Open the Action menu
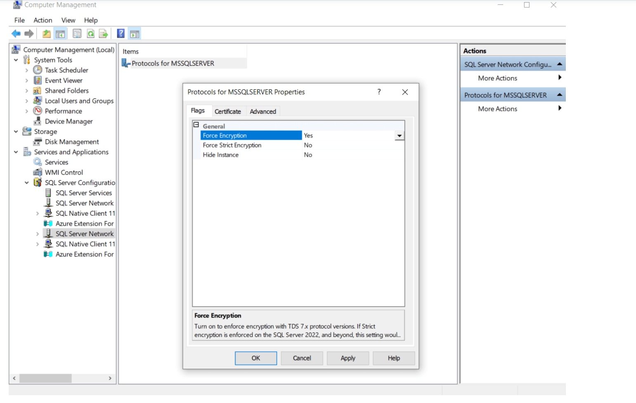Image resolution: width=636 pixels, height=403 pixels. pos(43,20)
